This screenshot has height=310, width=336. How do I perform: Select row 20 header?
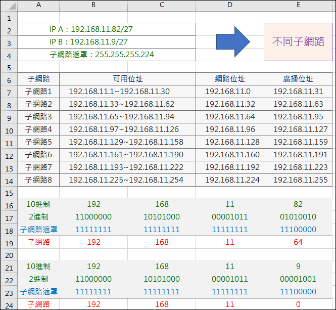coord(9,255)
